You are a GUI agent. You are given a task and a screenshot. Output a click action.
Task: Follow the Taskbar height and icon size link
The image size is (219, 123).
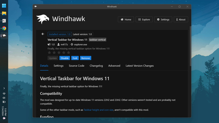click(98, 110)
